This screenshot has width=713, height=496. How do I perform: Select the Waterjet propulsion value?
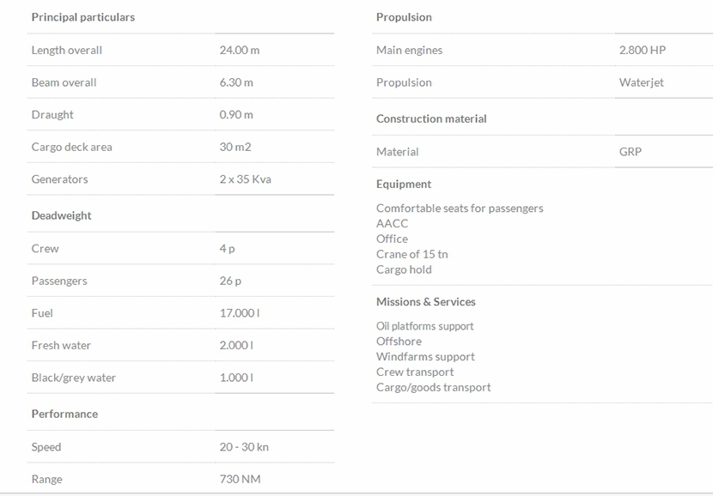(641, 82)
